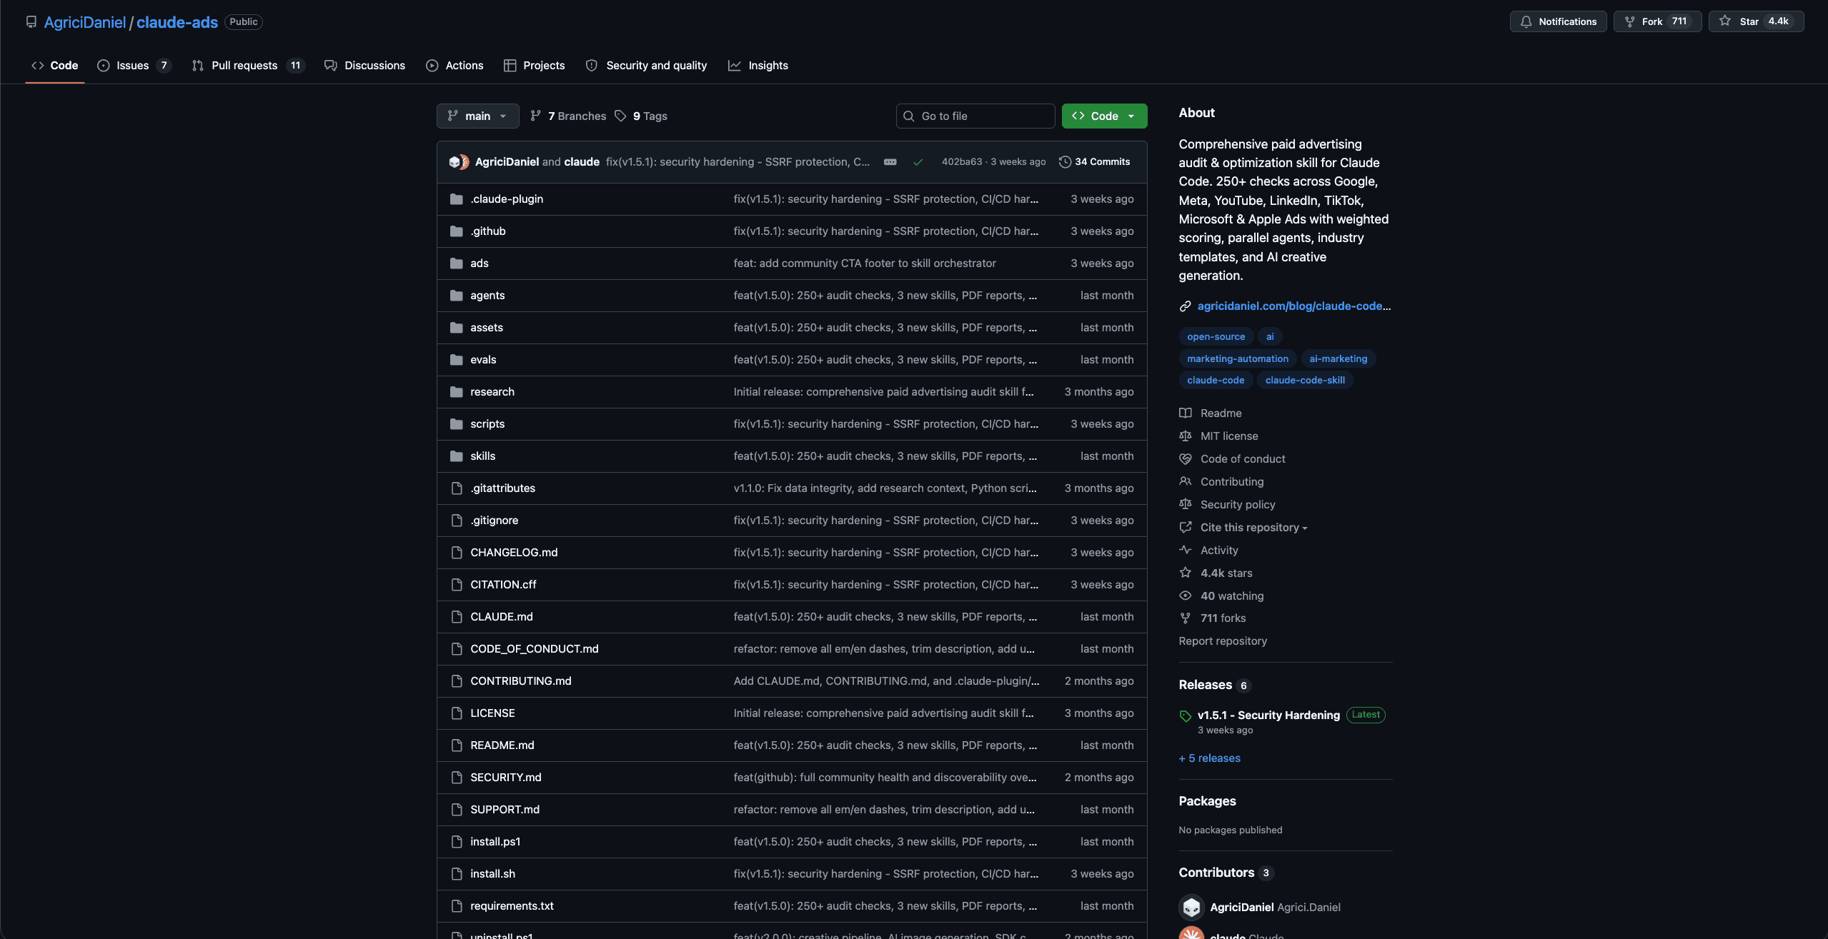Click the assets folder icon
Viewport: 1828px width, 939px height.
(456, 327)
